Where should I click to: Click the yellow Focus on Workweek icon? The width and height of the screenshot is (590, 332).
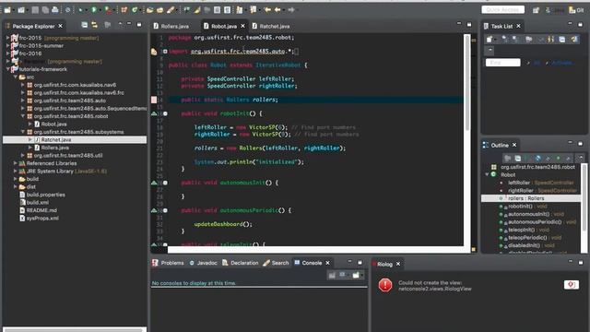point(551,39)
